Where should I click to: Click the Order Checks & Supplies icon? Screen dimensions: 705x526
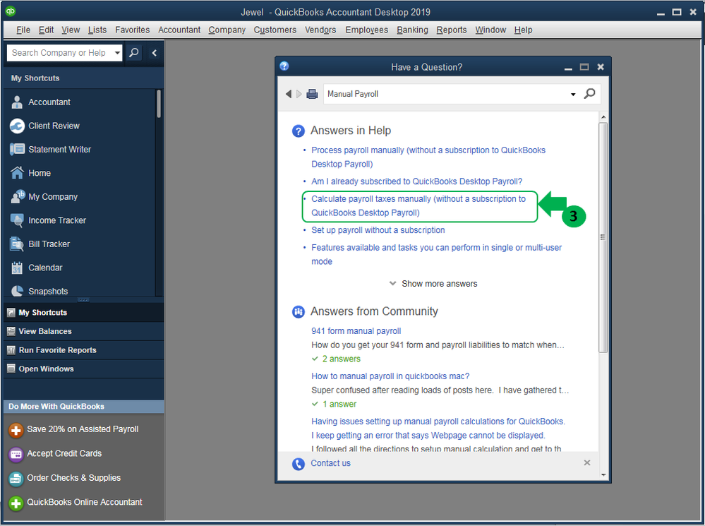point(16,479)
